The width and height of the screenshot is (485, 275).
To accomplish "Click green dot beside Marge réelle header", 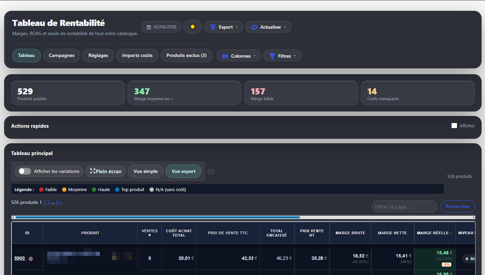I will (x=451, y=233).
